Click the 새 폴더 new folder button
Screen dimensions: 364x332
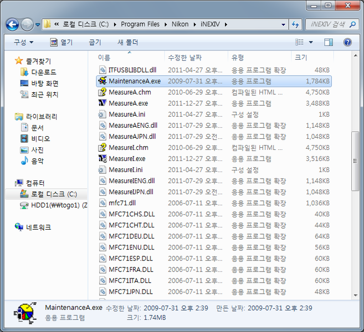coord(128,42)
